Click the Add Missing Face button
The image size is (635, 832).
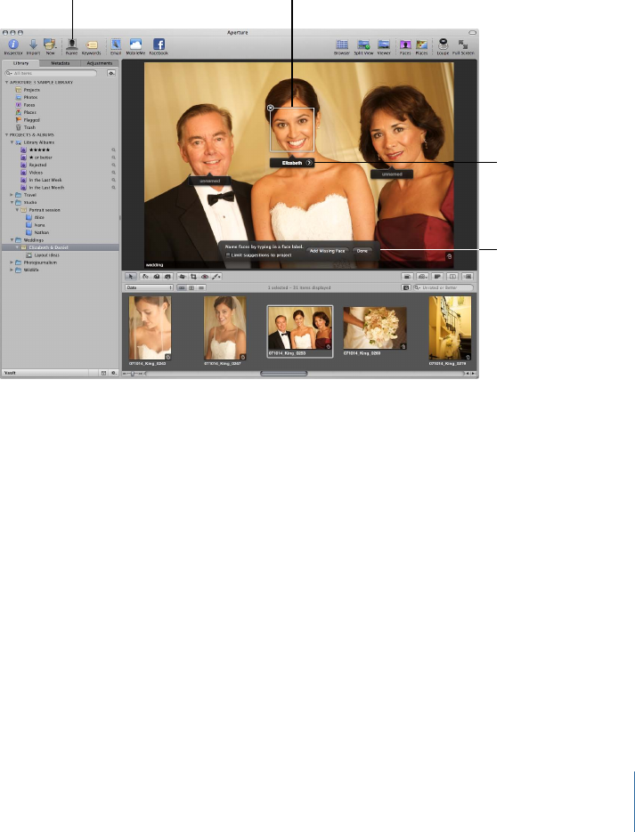pyautogui.click(x=327, y=251)
